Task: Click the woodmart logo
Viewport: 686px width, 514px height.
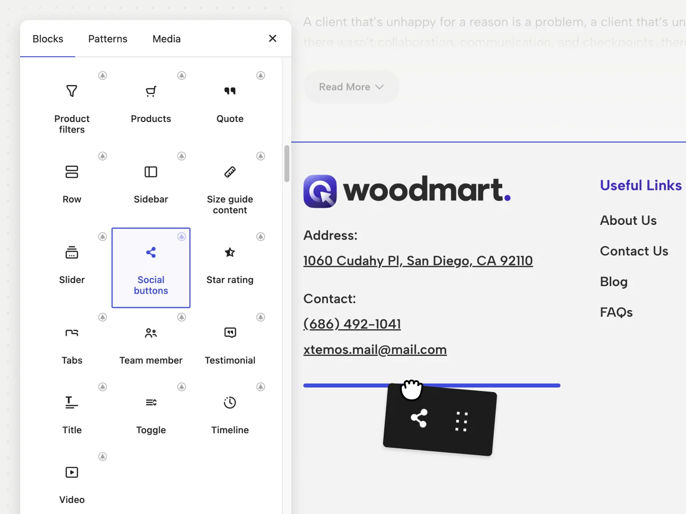Action: coord(407,191)
